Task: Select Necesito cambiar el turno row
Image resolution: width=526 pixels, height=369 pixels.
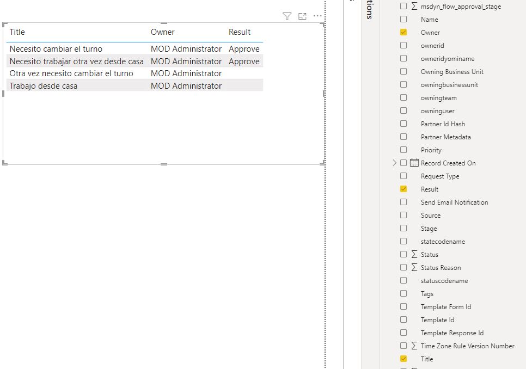Action: pyautogui.click(x=56, y=49)
